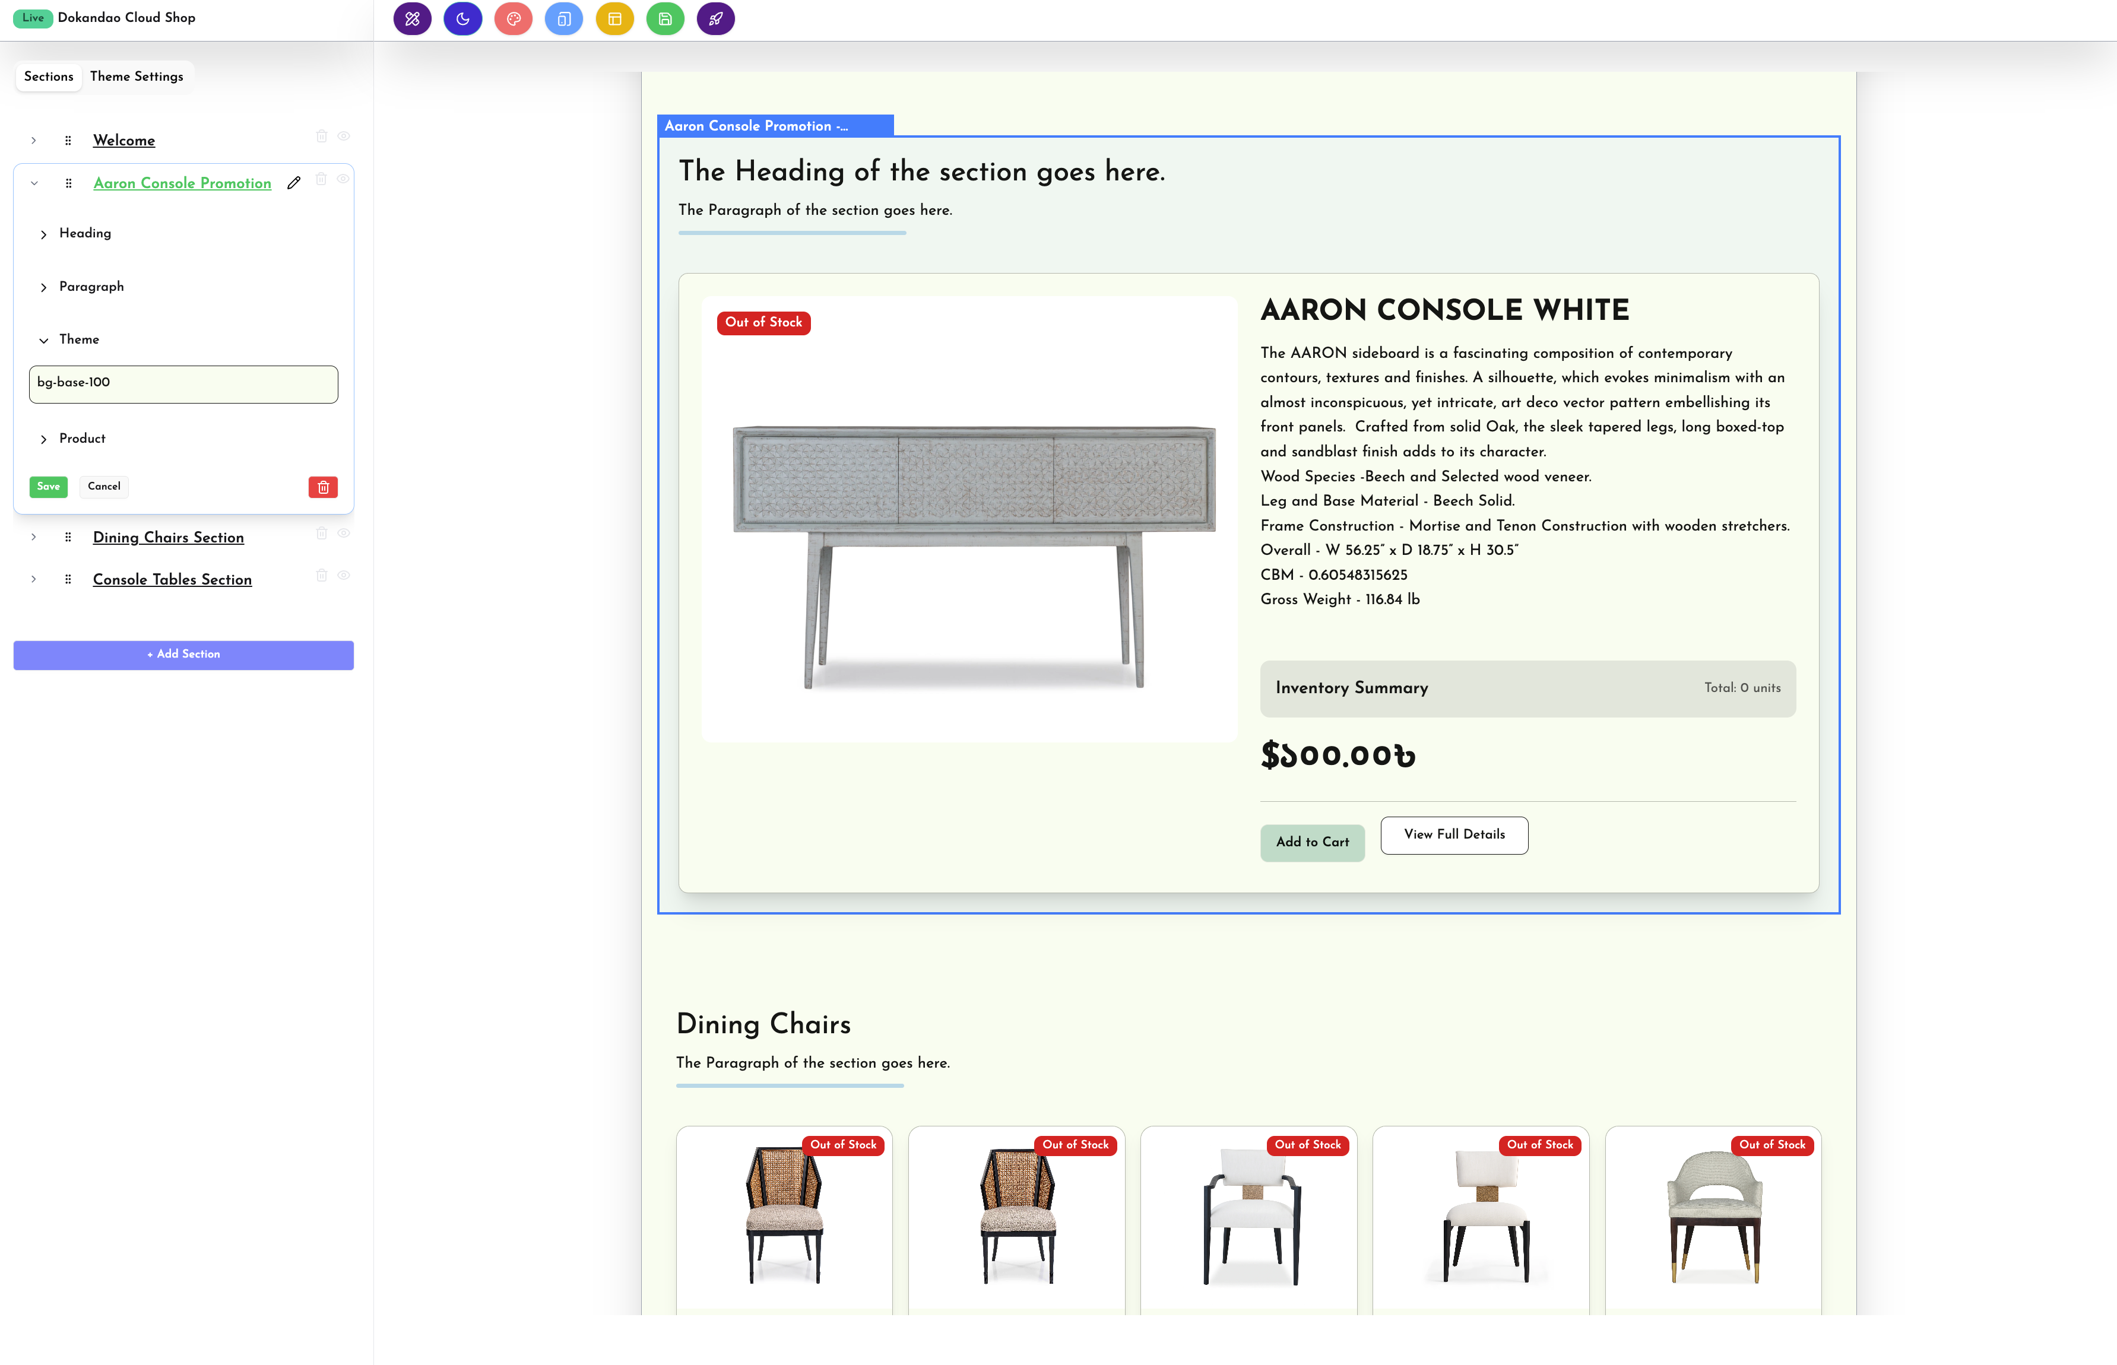2117x1365 pixels.
Task: Click the red trash delete button
Action: coord(323,487)
